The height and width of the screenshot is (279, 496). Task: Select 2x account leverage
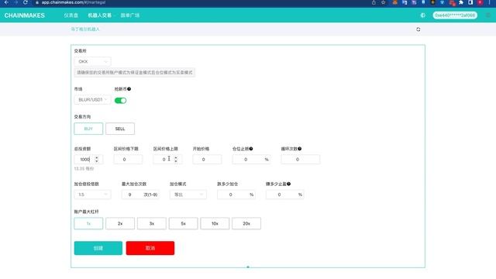pyautogui.click(x=120, y=224)
